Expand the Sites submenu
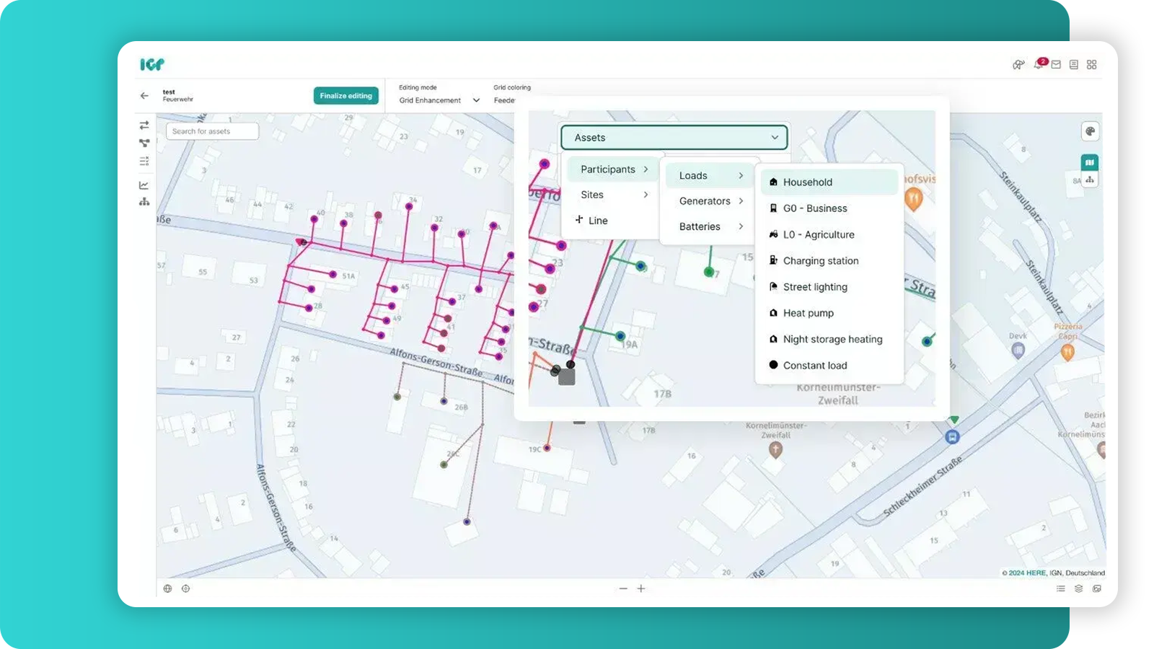Screen dimensions: 1154x649 pyautogui.click(x=613, y=195)
